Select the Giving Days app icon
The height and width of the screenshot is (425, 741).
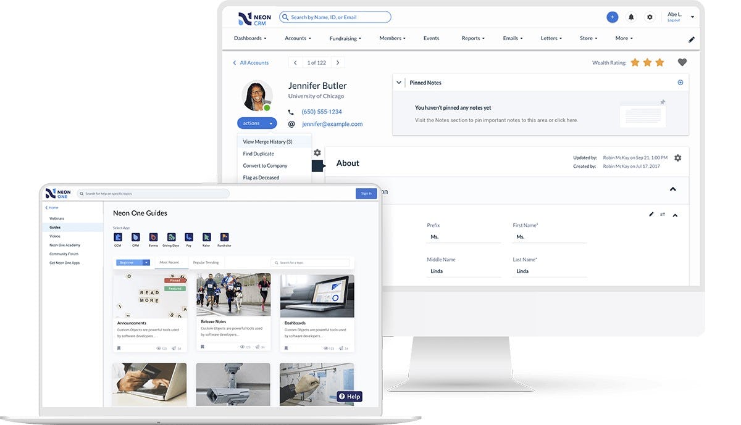tap(171, 237)
